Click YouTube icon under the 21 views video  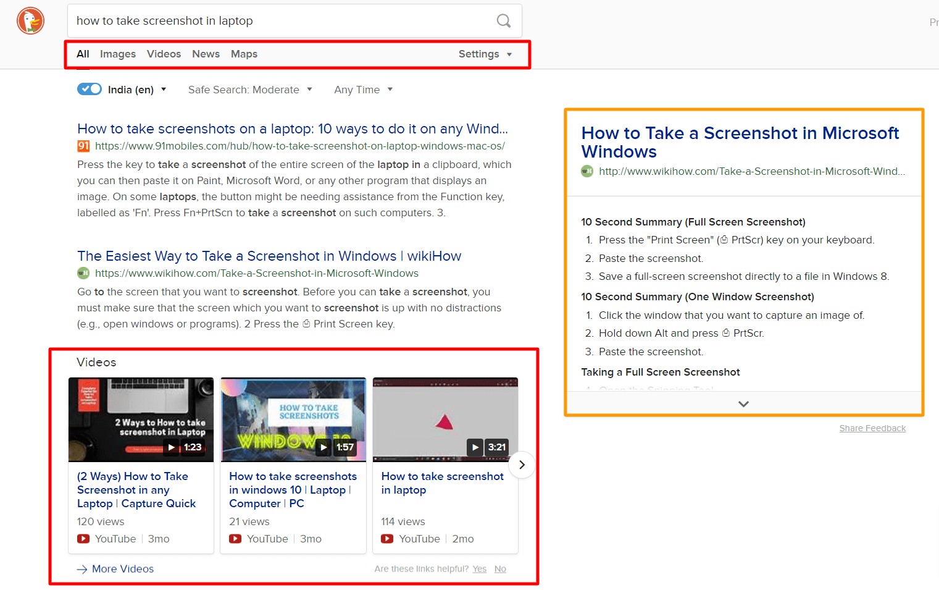click(235, 539)
